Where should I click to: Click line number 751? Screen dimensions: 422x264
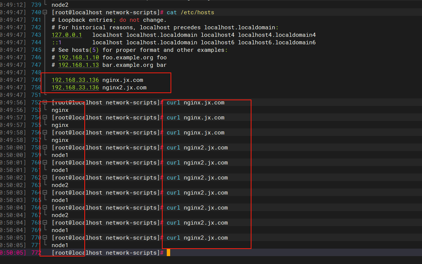pos(36,95)
